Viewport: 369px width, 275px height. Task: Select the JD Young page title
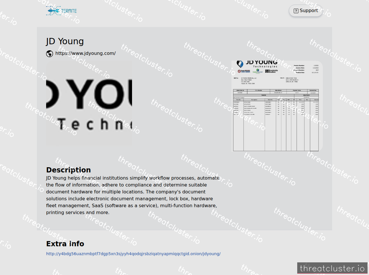point(65,41)
